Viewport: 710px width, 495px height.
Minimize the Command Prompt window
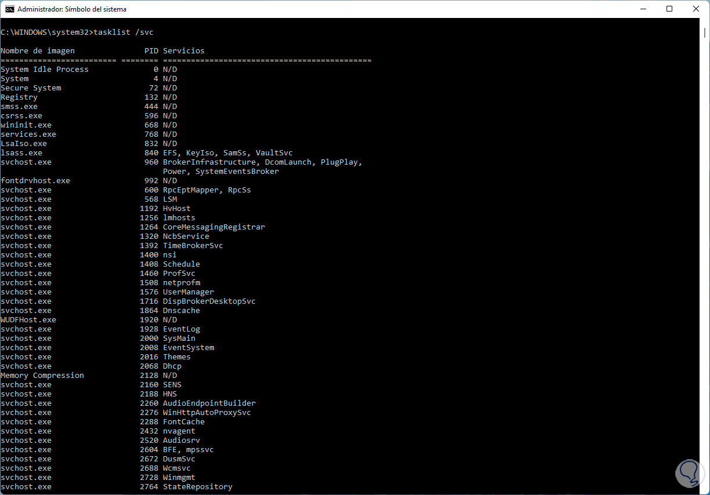tap(644, 9)
